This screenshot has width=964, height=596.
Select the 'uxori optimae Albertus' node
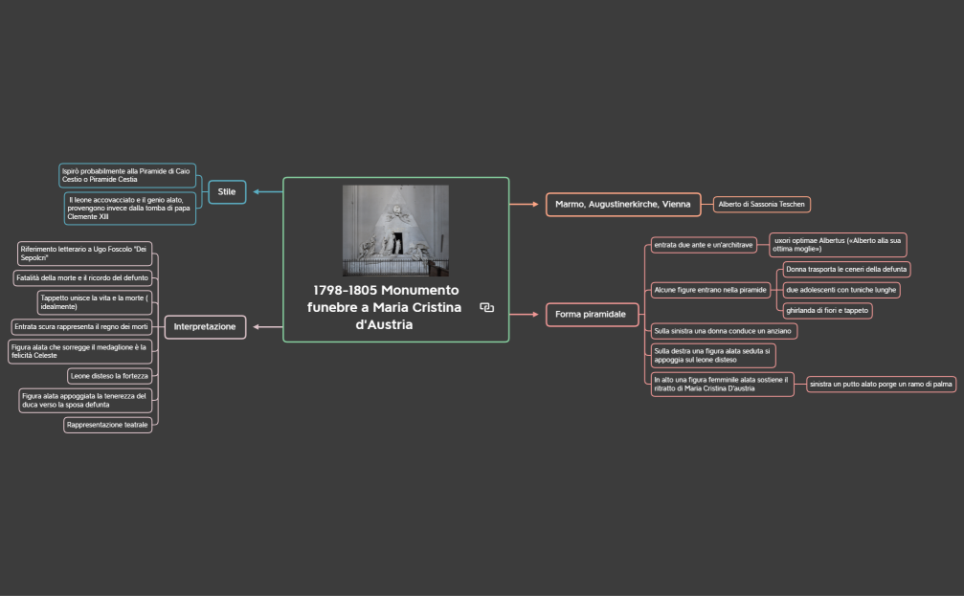839,245
